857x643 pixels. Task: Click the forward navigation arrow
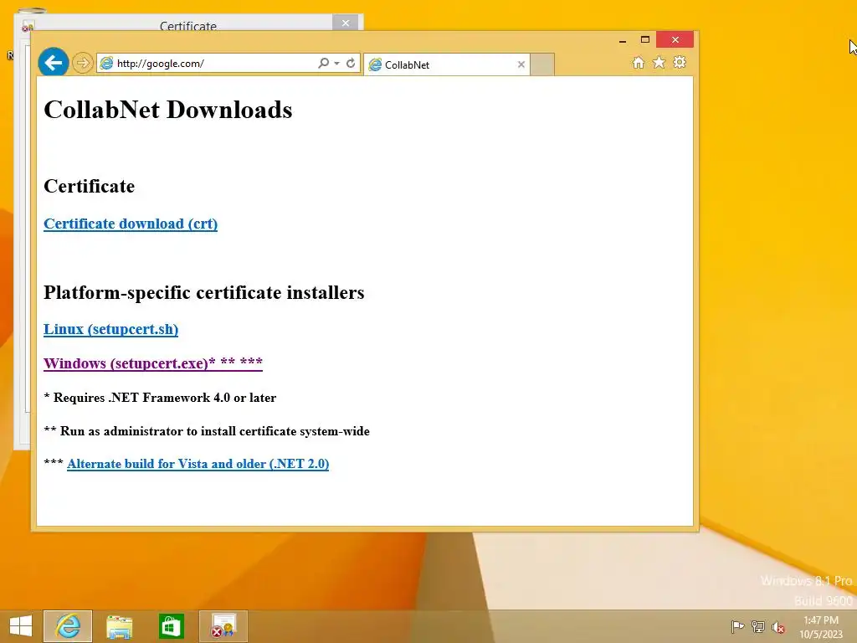tap(83, 63)
